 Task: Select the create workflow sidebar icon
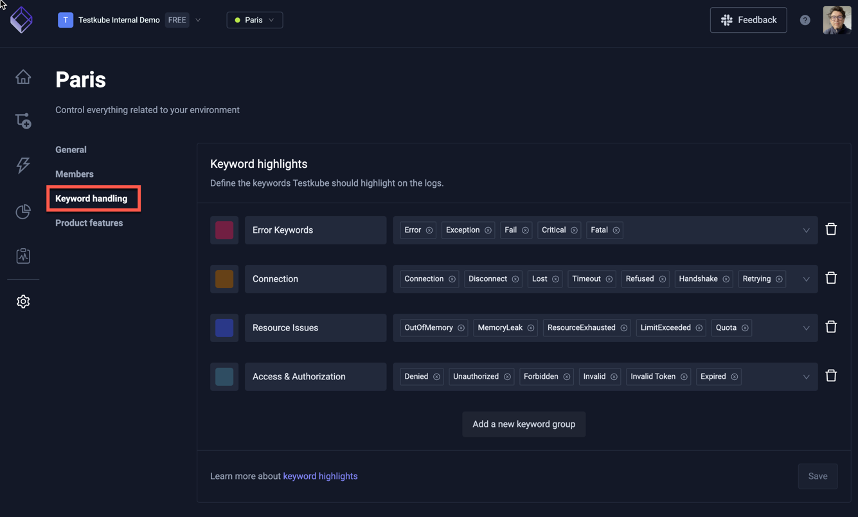coord(23,121)
